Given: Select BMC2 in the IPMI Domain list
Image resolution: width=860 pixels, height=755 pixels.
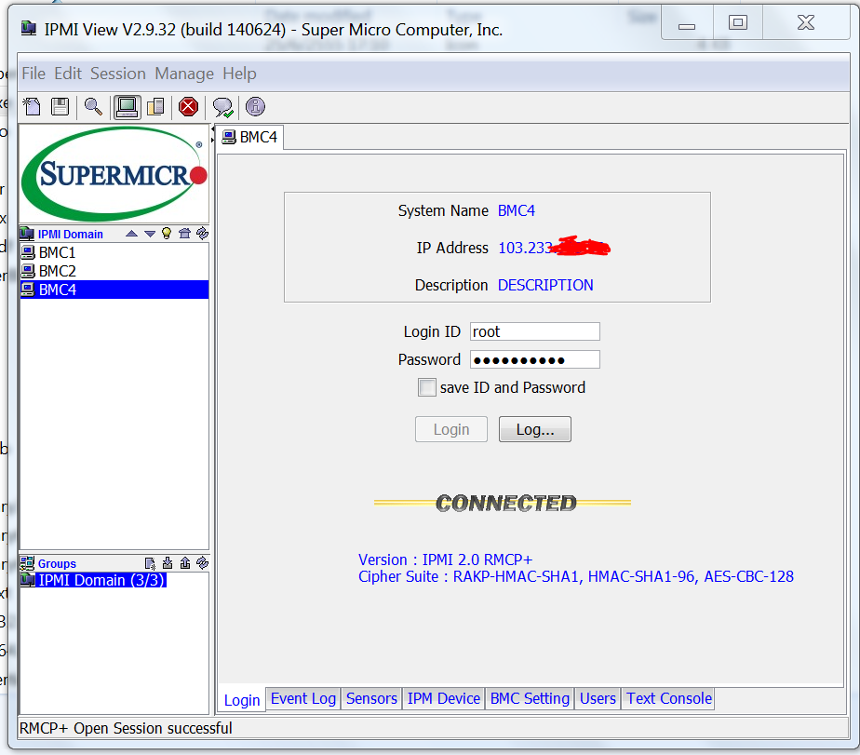Looking at the screenshot, I should (114, 271).
